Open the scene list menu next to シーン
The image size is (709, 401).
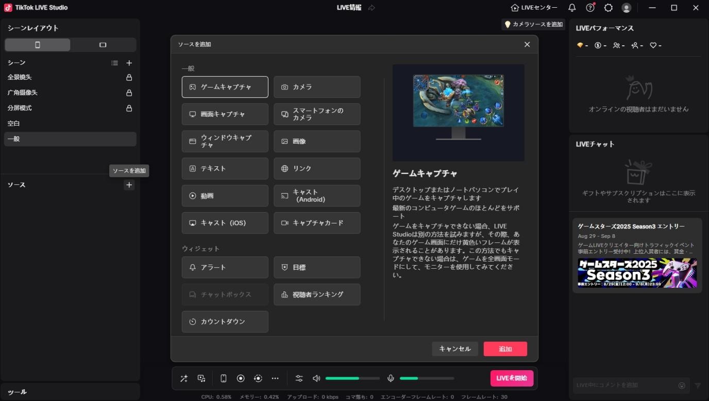114,62
